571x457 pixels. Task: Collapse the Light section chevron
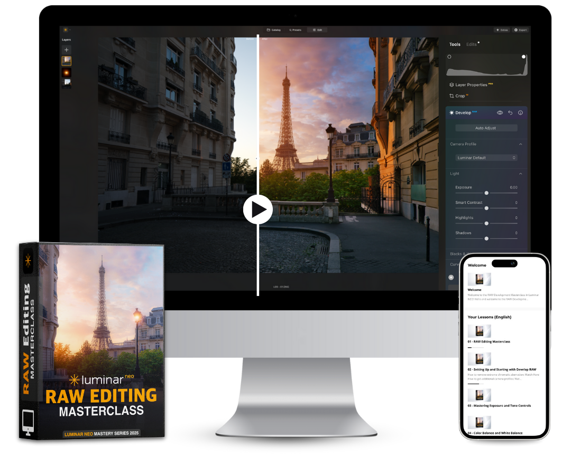(x=521, y=174)
